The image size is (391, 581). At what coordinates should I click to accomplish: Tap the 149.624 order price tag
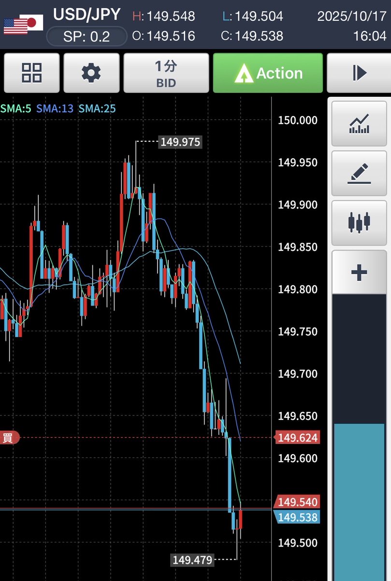tap(297, 438)
